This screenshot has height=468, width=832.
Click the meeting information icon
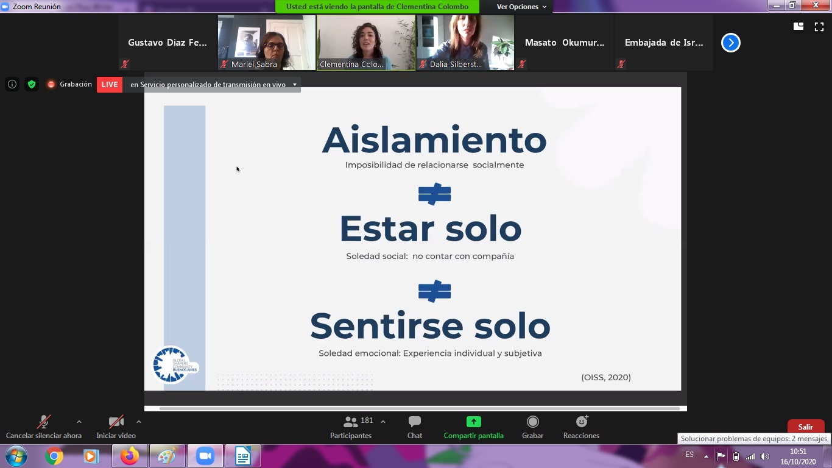12,84
